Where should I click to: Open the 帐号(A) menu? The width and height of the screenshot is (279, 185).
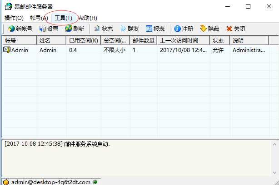coord(39,18)
